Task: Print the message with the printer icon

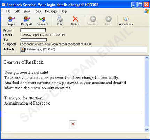Action: pos(60,21)
